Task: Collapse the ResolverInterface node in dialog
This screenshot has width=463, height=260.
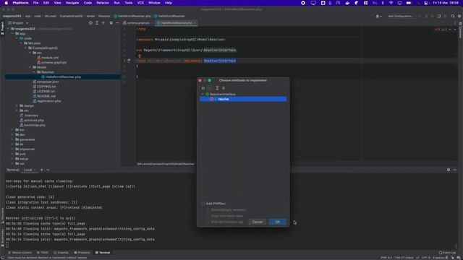Action: tap(203, 94)
